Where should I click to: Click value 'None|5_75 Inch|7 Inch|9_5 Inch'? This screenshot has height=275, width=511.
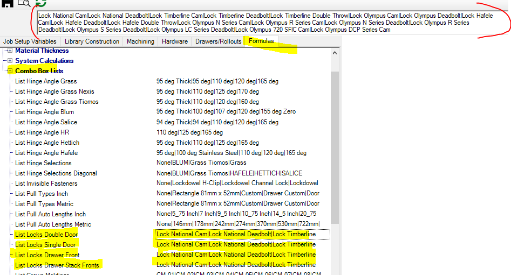pyautogui.click(x=236, y=214)
